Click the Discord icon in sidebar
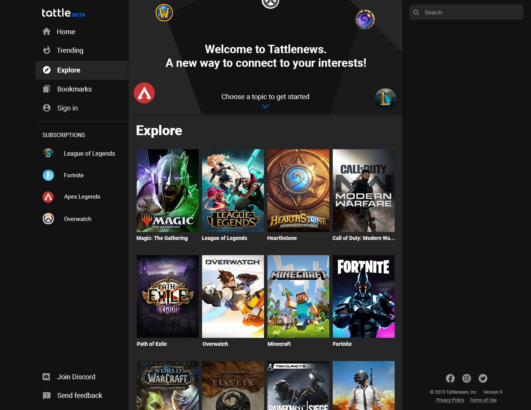Image resolution: width=531 pixels, height=410 pixels. (46, 377)
